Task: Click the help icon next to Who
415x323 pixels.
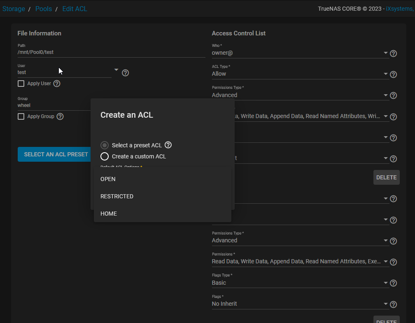Action: pyautogui.click(x=393, y=53)
